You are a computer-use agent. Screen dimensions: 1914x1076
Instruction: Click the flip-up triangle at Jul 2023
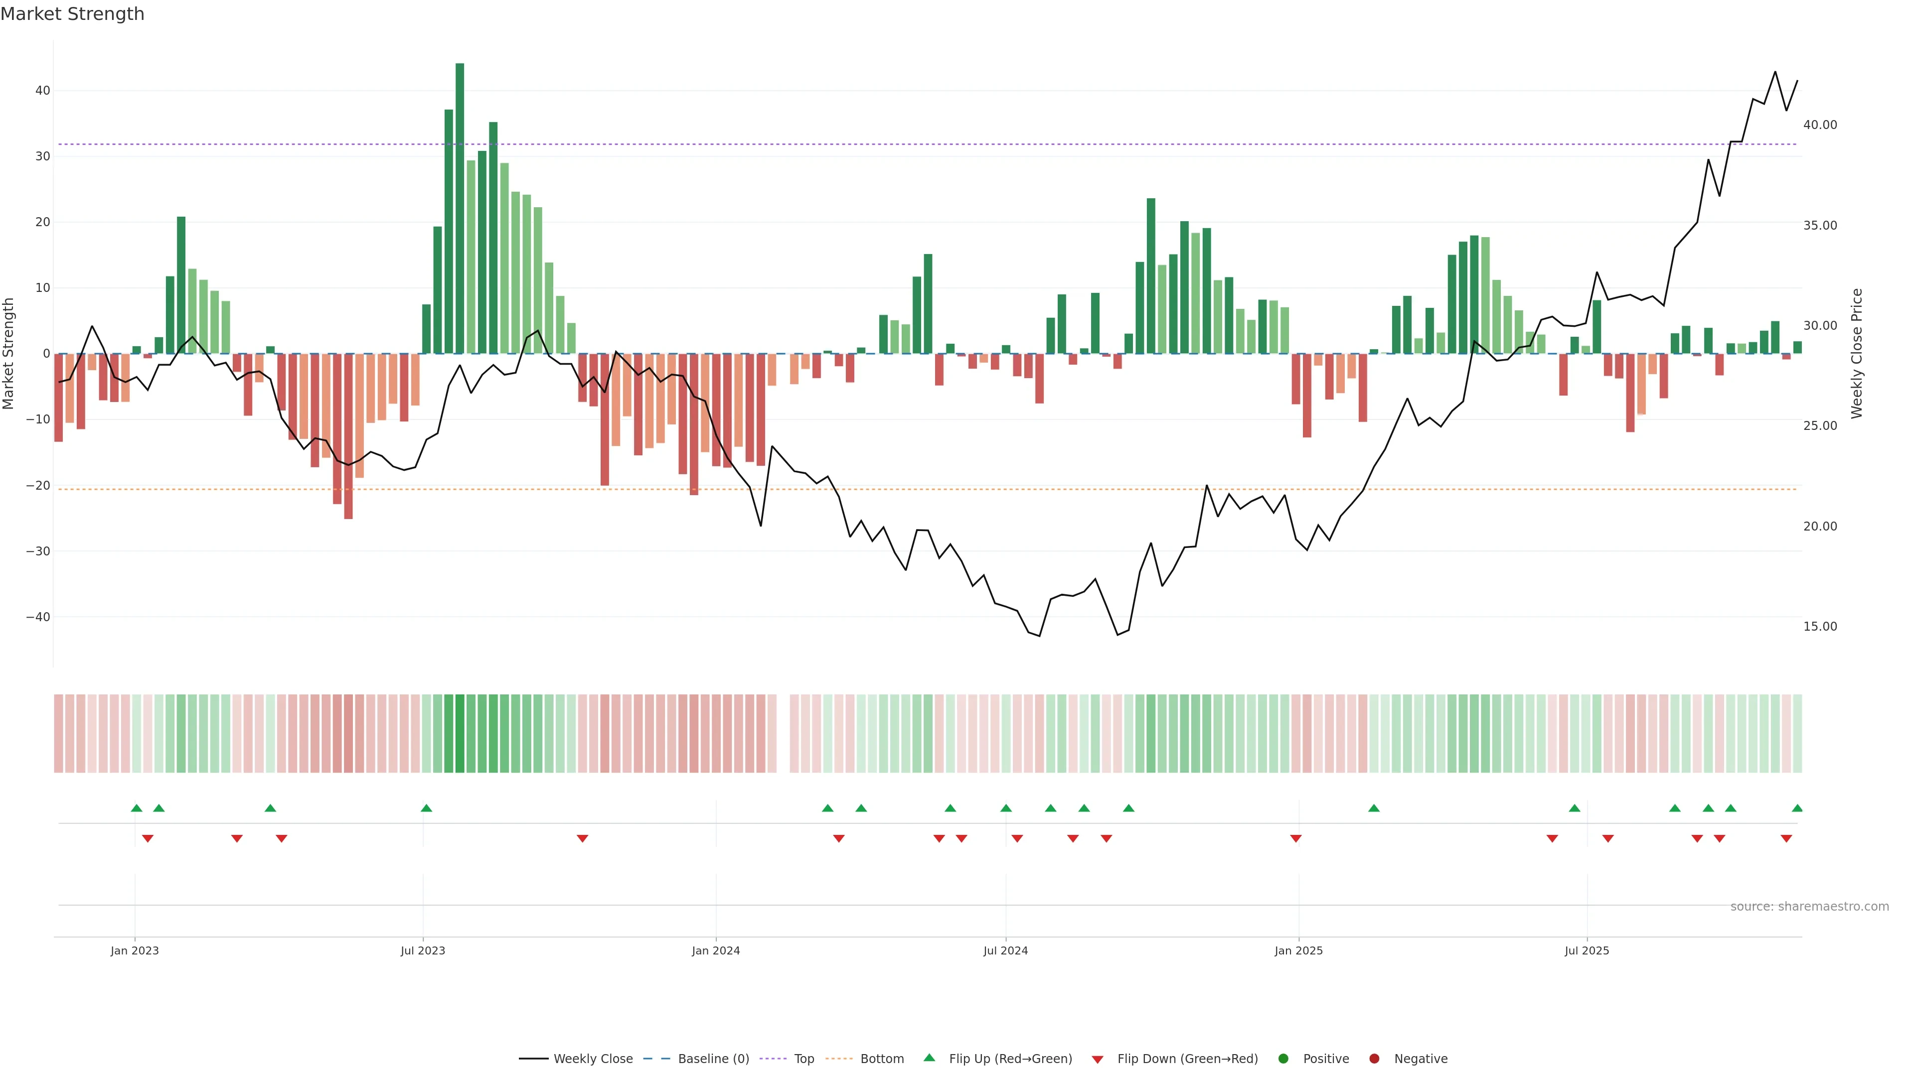click(426, 808)
